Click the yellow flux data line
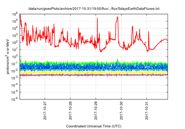This screenshot has width=185, height=129. pos(94,73)
